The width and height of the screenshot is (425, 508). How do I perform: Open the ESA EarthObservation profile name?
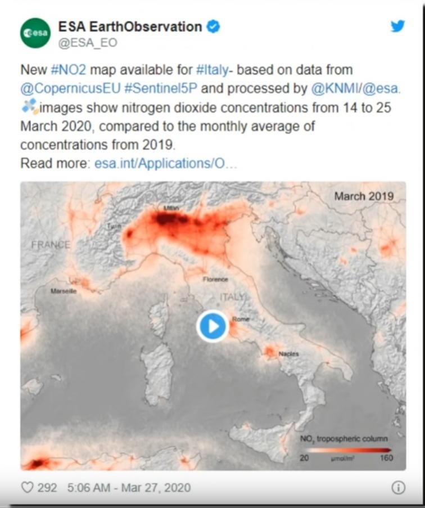[x=130, y=26]
